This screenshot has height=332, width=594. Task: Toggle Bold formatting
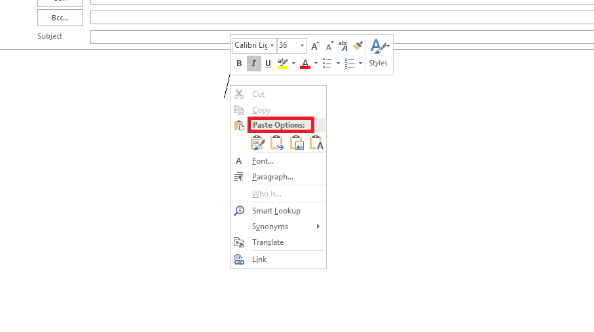coord(239,64)
